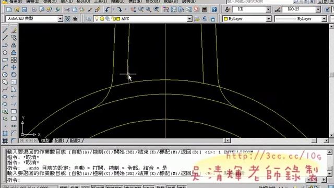Open workspace settings gear icon
Image resolution: width=334 pixels, height=188 pixels.
67,19
